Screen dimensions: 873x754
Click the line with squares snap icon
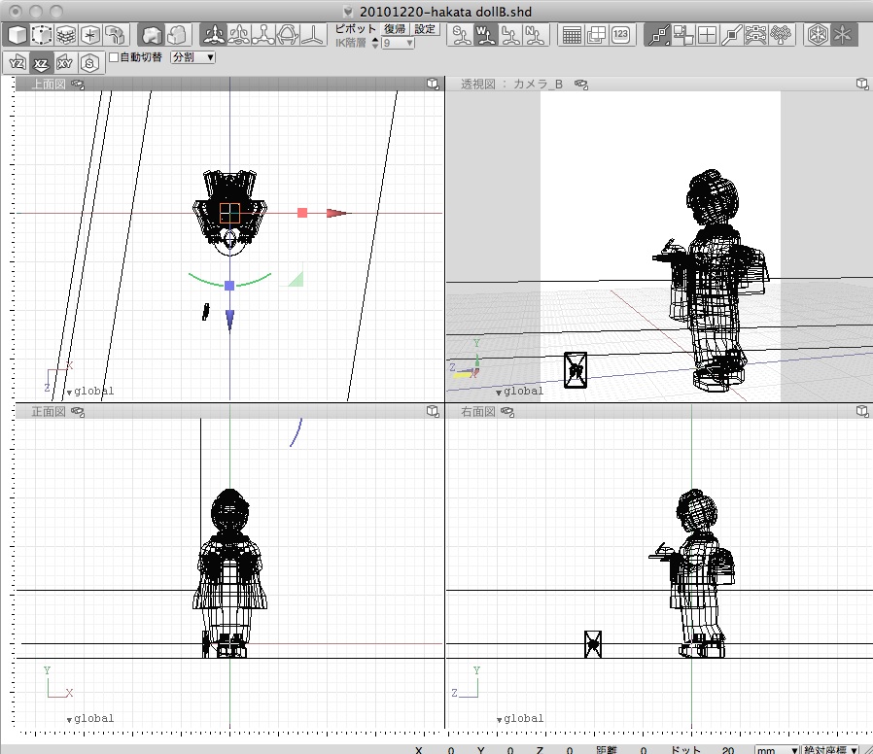(x=657, y=35)
